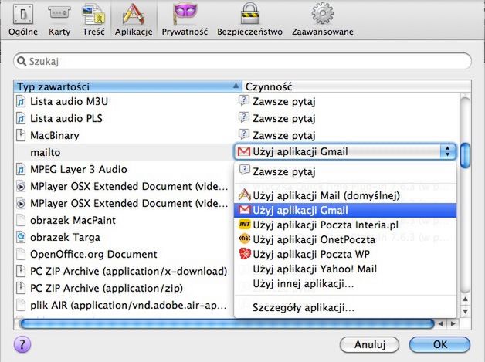This screenshot has height=362, width=485.
Task: Choose Użyj aplikacji Yahoo! Mail
Action: pos(345,269)
